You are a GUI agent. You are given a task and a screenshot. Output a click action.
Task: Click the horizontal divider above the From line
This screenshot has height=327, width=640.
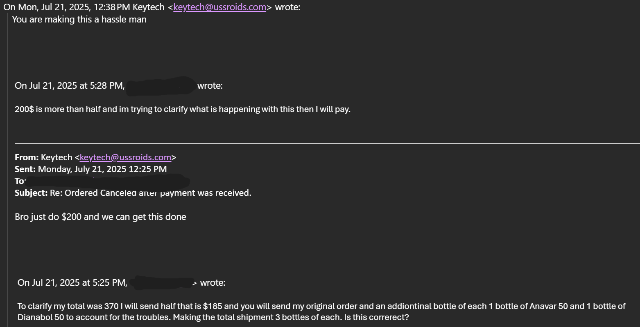[327, 143]
